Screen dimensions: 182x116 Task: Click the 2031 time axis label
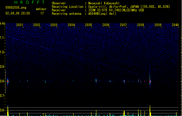point(20,25)
